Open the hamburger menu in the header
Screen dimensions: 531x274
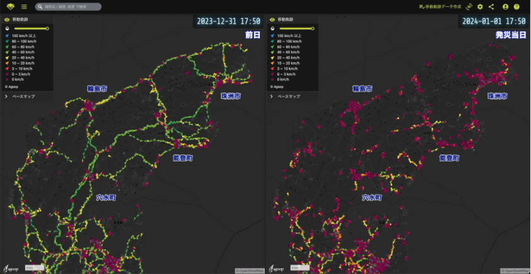tap(24, 7)
